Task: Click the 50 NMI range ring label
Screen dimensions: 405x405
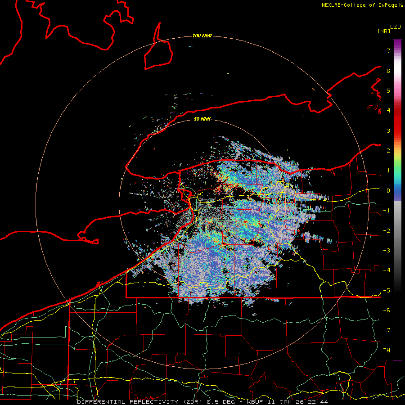Action: [x=202, y=119]
